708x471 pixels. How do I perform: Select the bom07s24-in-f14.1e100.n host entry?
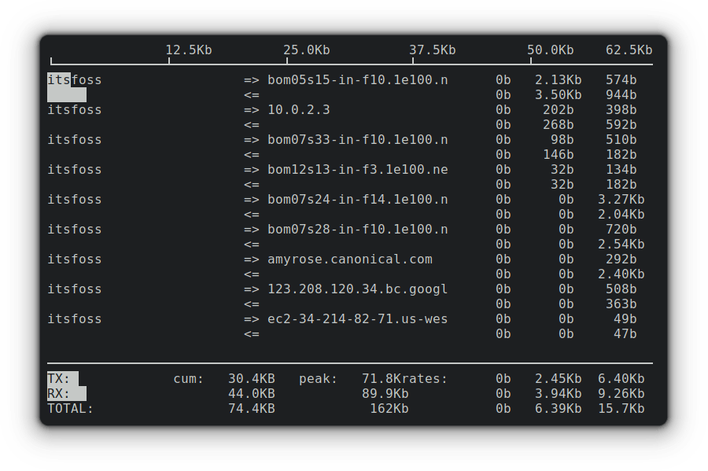point(357,200)
